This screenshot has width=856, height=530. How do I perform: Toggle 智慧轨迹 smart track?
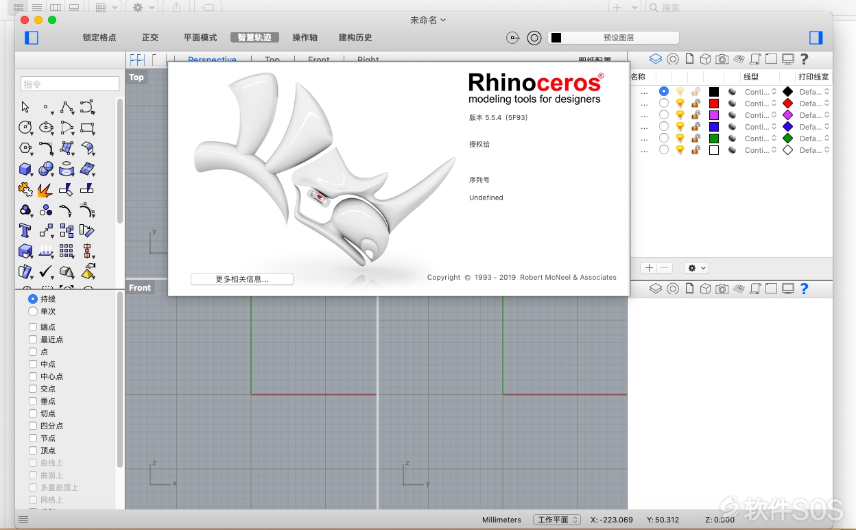pos(254,38)
